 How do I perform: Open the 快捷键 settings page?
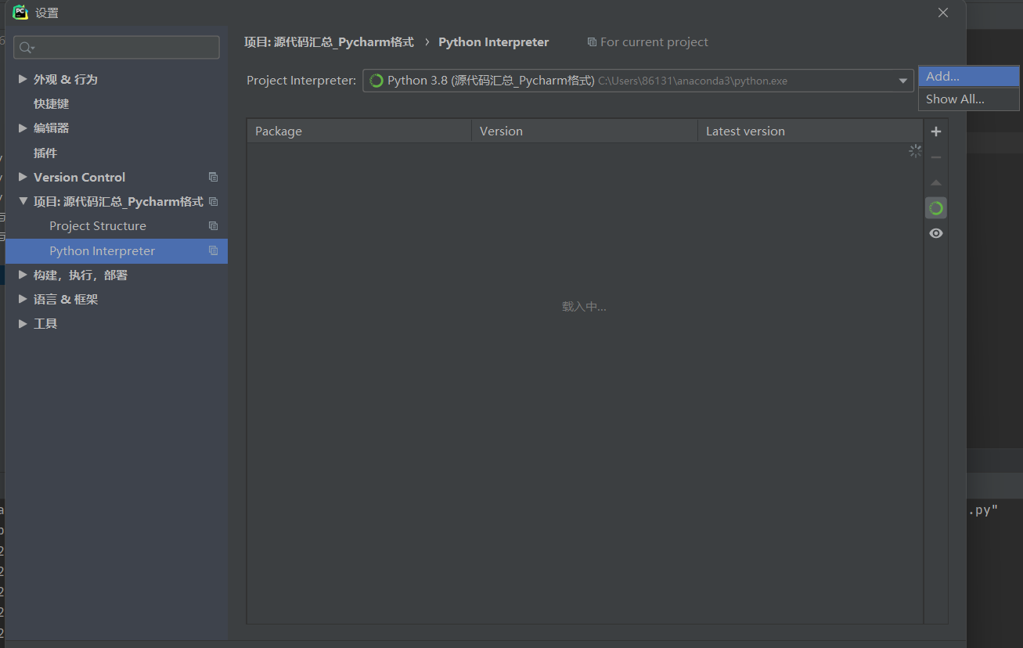(x=52, y=103)
